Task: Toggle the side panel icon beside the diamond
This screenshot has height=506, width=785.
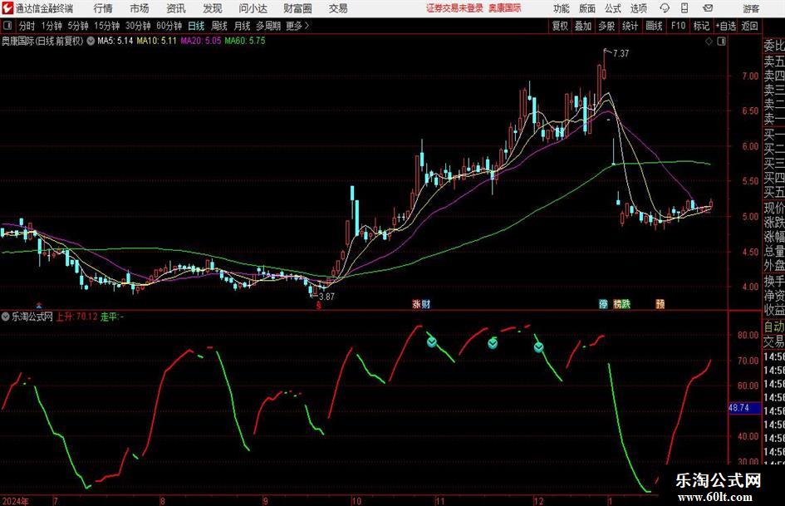Action: (x=721, y=42)
